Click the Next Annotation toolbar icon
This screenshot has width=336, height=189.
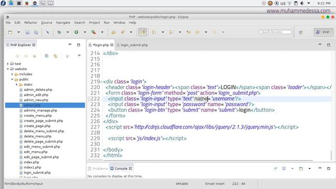(154, 32)
